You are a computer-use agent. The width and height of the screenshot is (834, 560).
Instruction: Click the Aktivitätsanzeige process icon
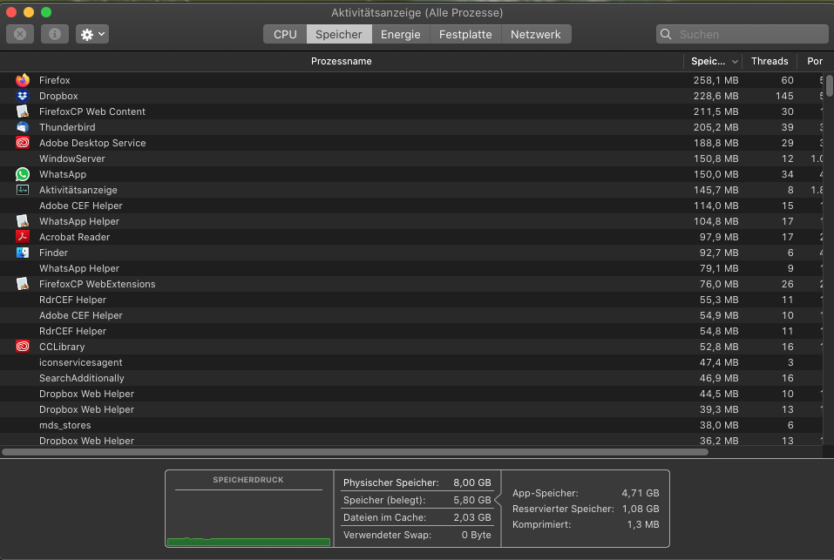[x=23, y=190]
